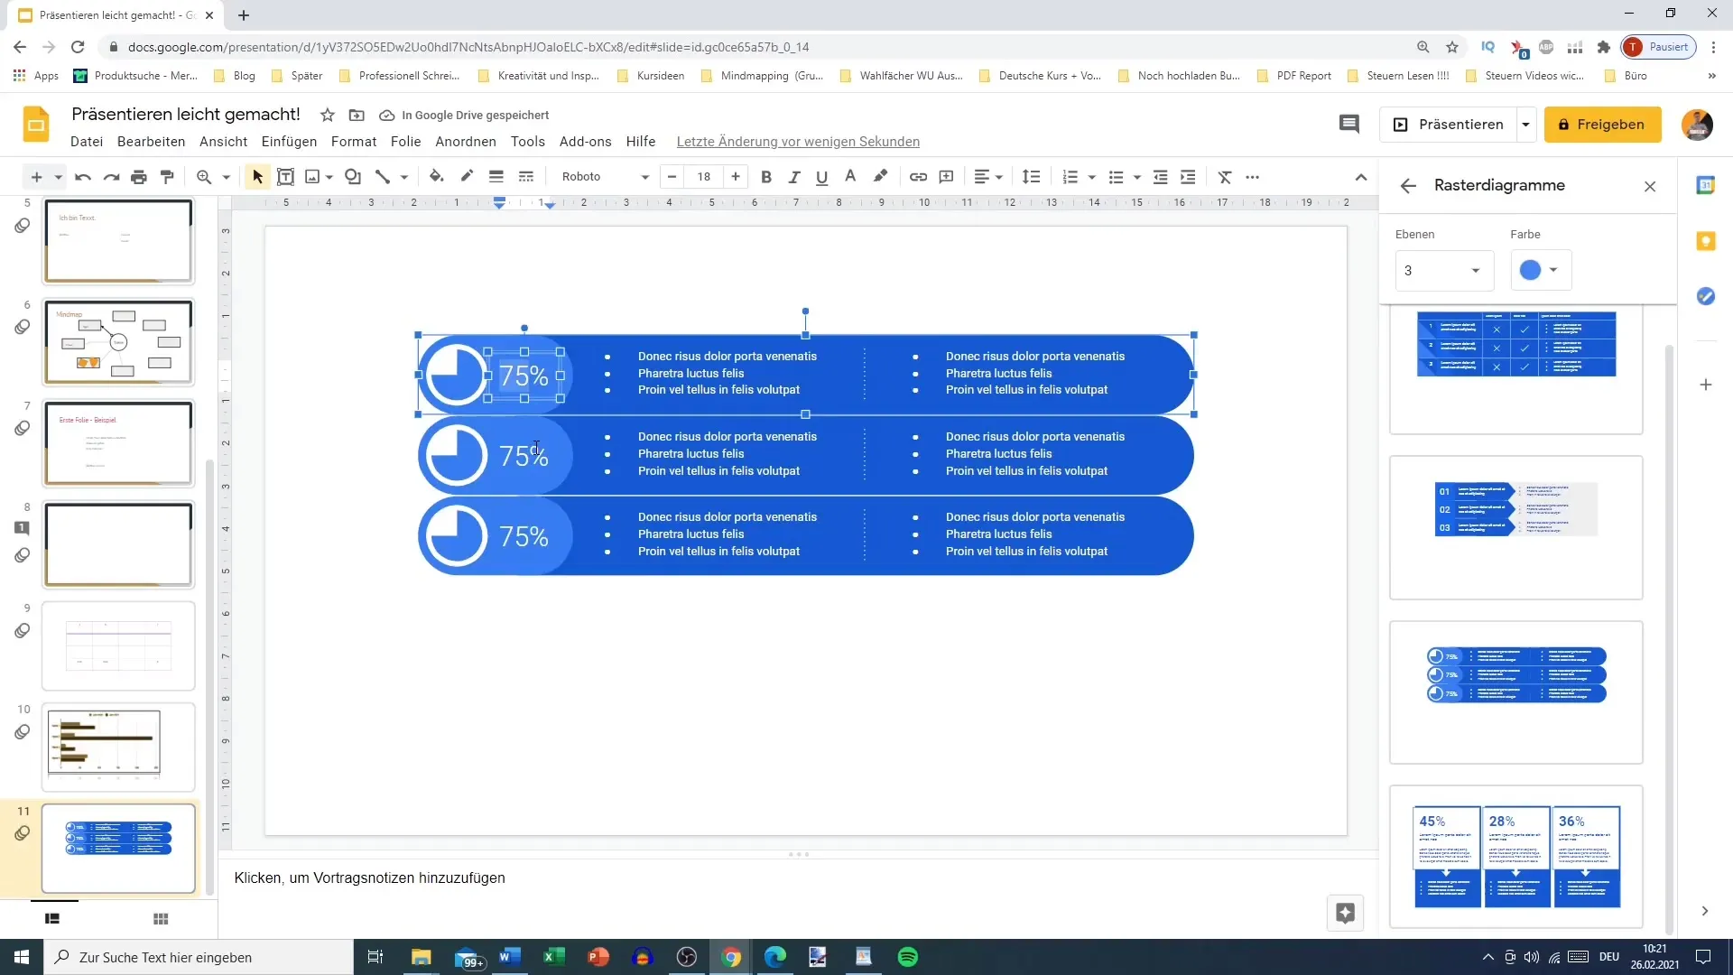The width and height of the screenshot is (1733, 975).
Task: Click the decrease indent icon
Action: [x=1161, y=177]
